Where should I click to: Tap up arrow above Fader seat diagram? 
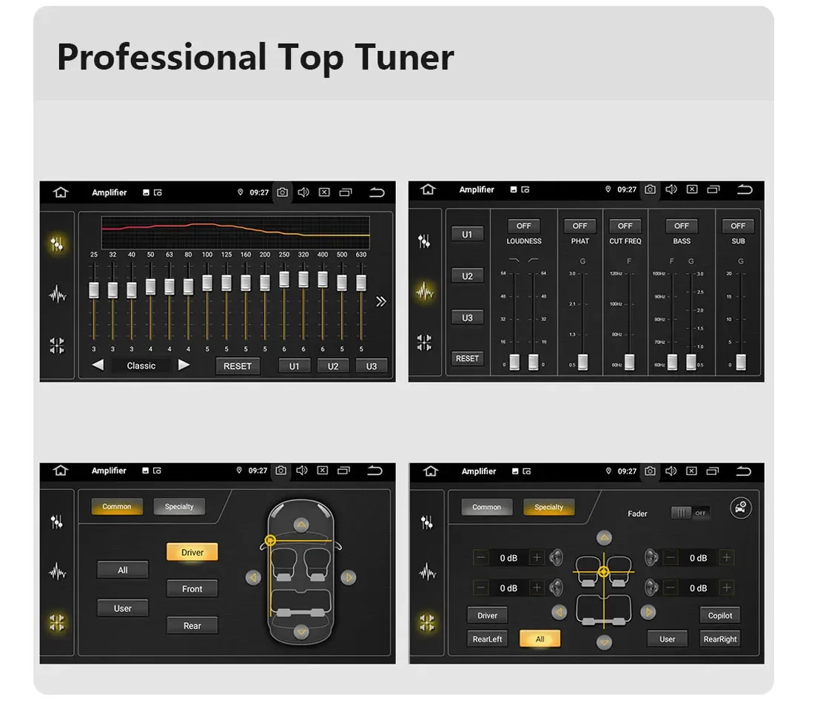click(x=604, y=538)
